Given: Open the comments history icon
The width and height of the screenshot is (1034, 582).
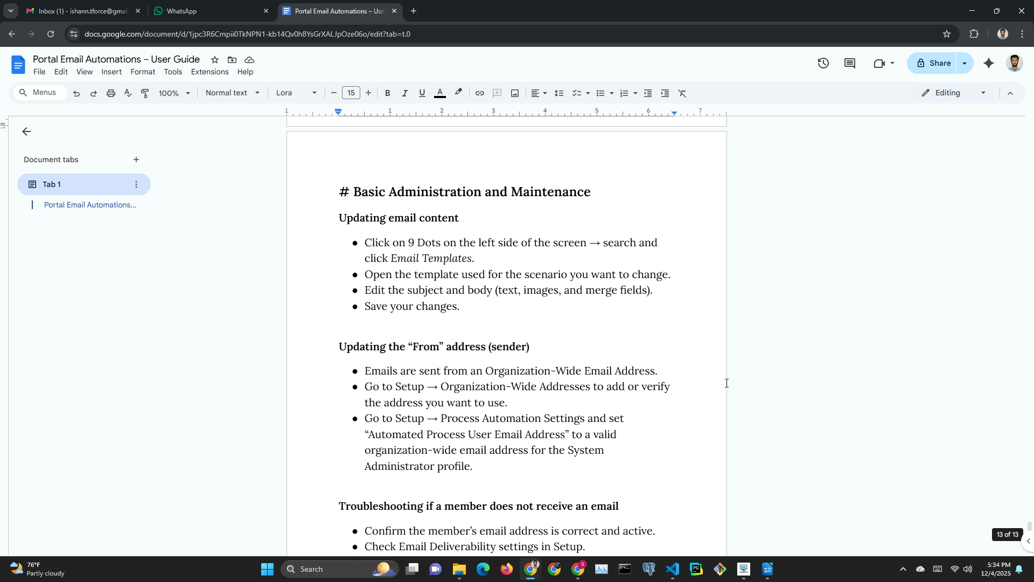Looking at the screenshot, I should click(x=850, y=63).
